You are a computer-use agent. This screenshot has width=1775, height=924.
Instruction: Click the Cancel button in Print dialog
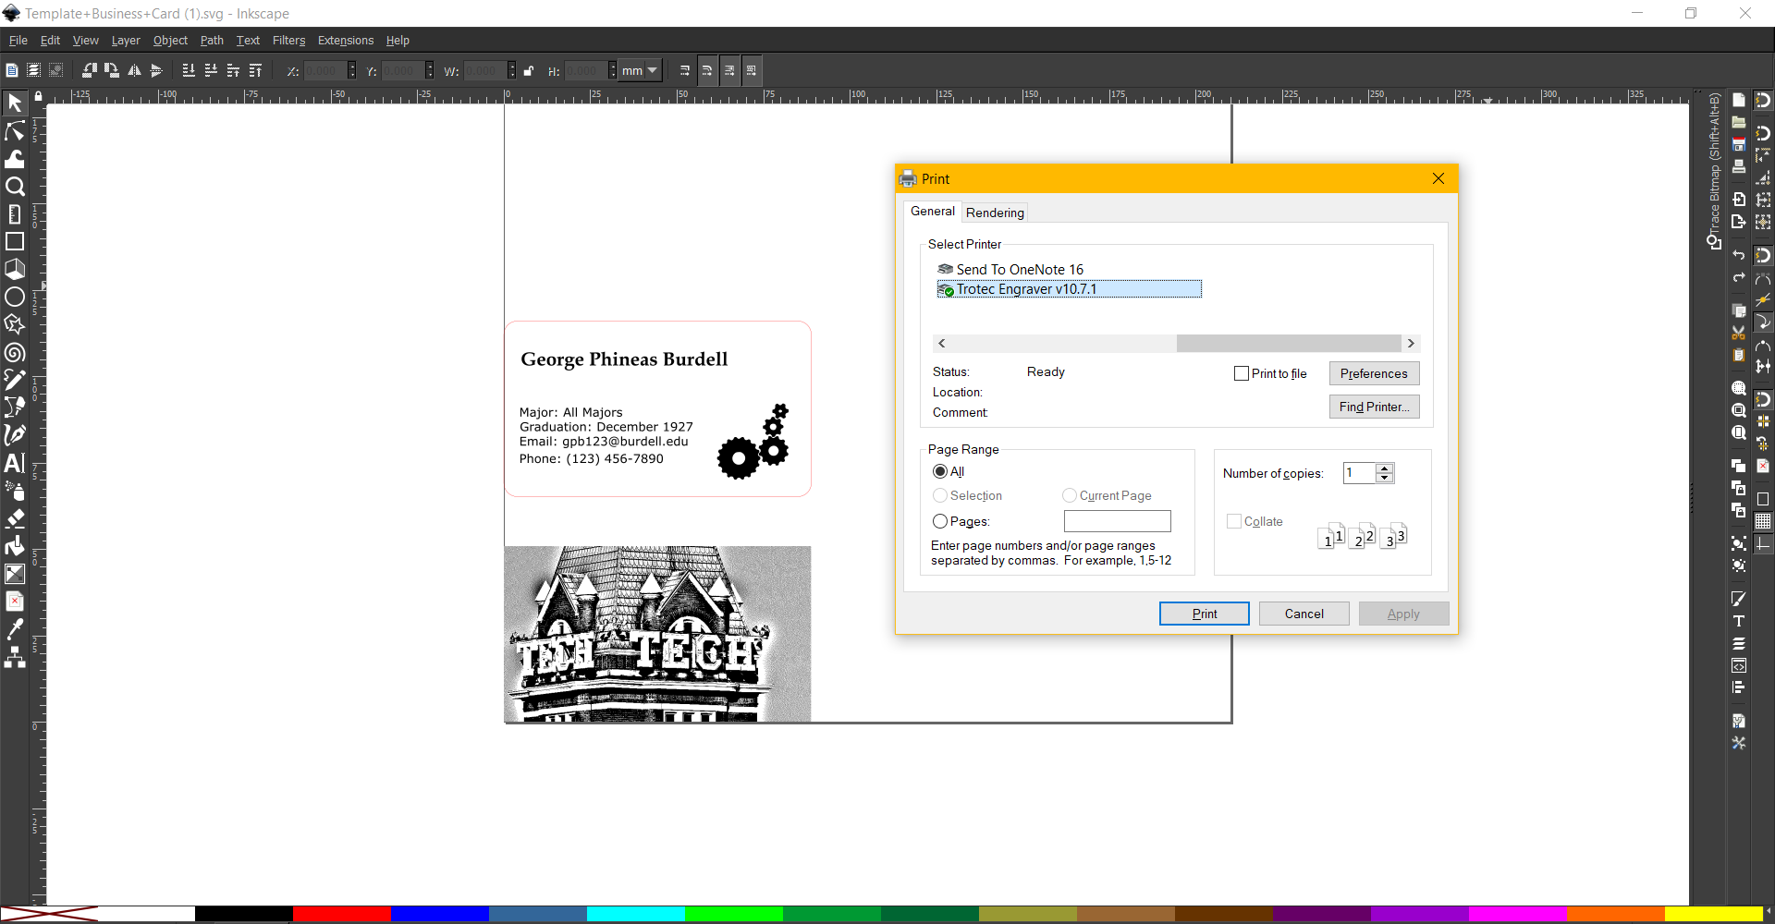(1304, 614)
